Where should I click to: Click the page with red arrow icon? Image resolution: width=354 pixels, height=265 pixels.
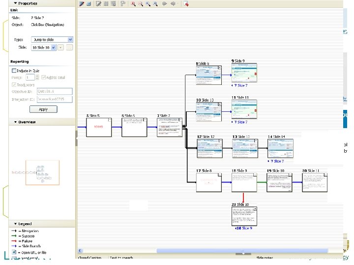186,3
